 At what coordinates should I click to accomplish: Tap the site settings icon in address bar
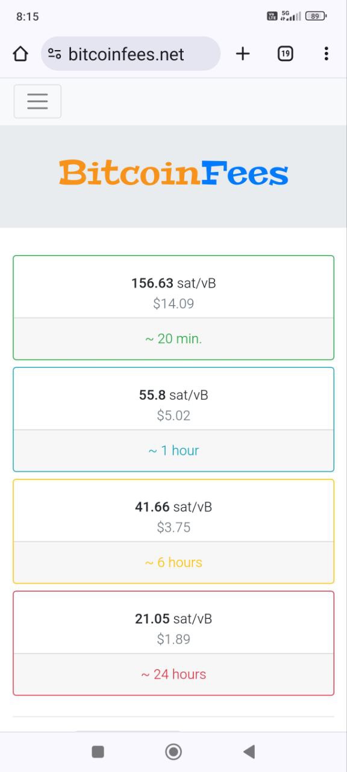click(x=55, y=54)
